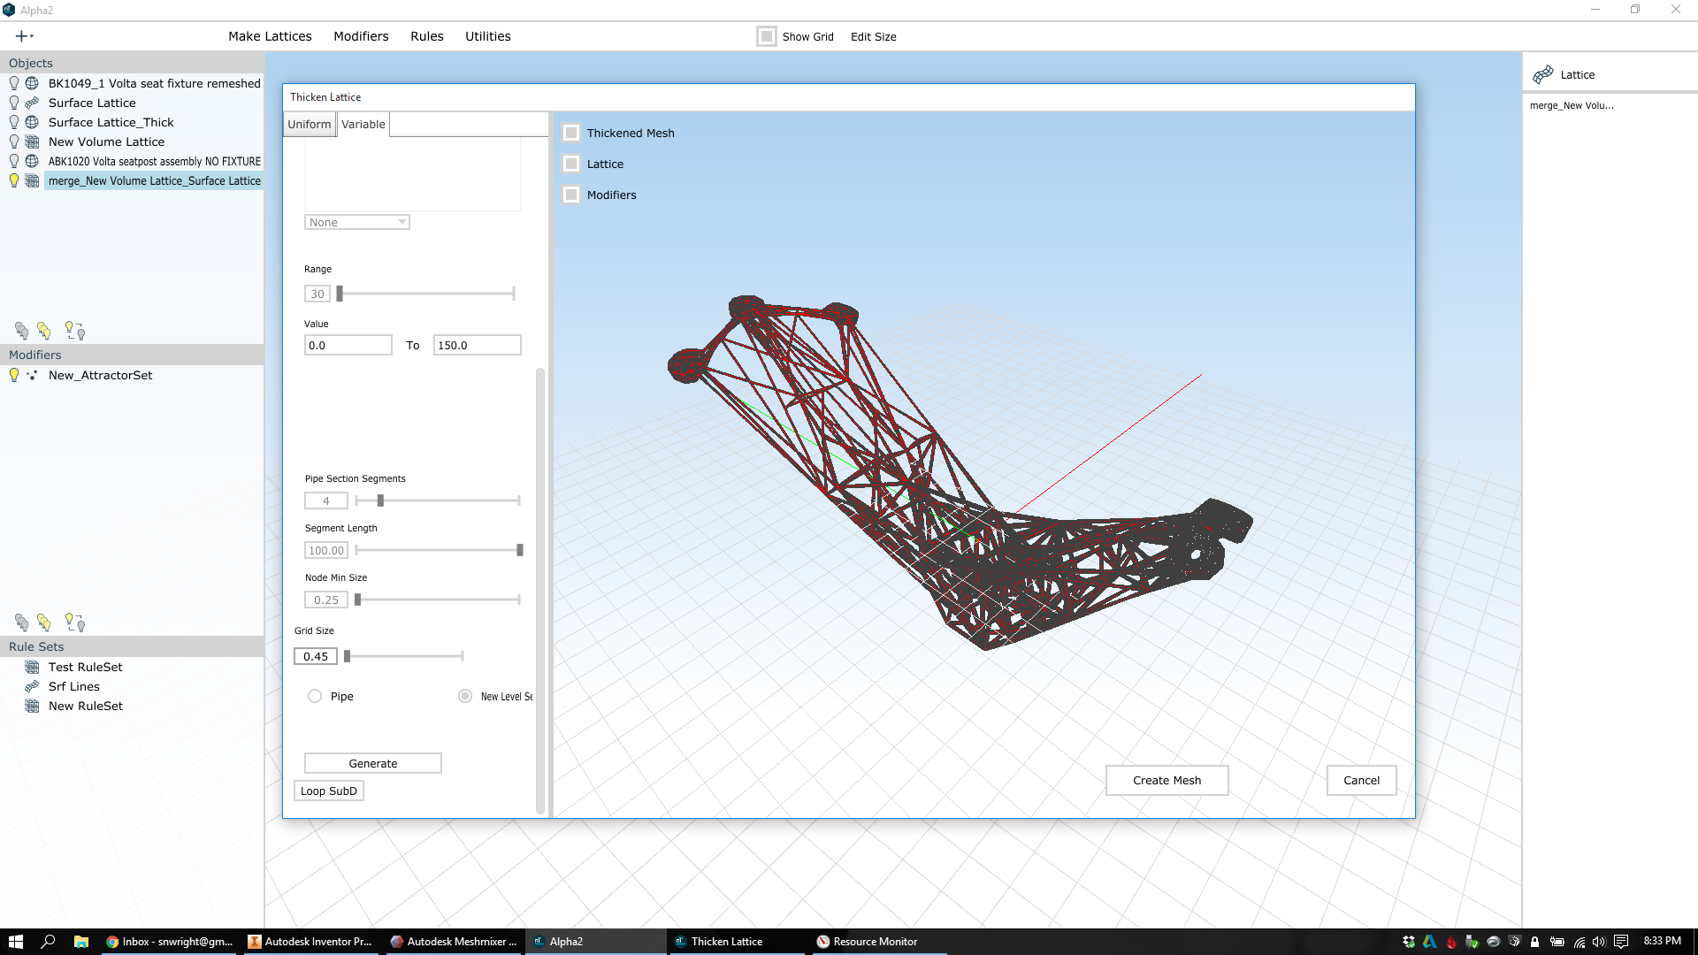Click Dropbox icon in system tray
This screenshot has height=955, width=1698.
[x=1409, y=942]
